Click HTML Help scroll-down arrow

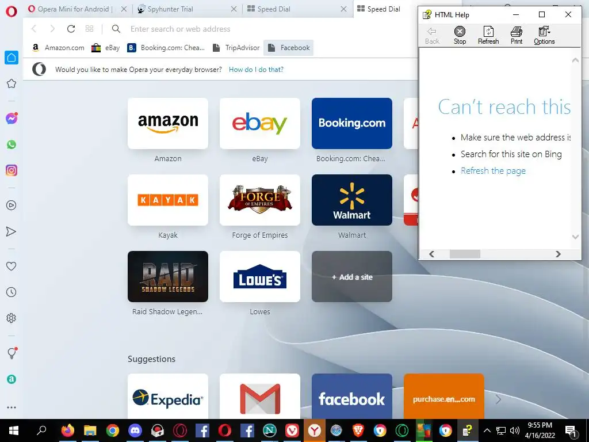click(575, 237)
